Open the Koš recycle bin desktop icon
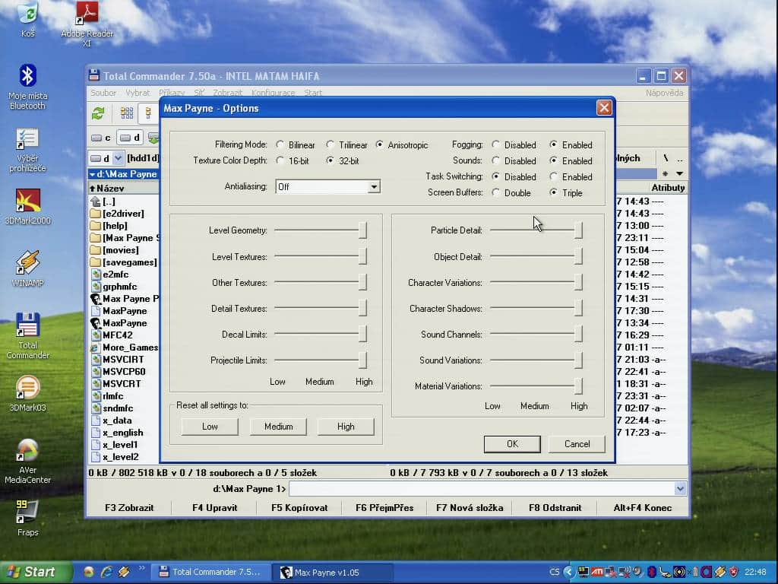Viewport: 778px width, 584px height. (28, 19)
